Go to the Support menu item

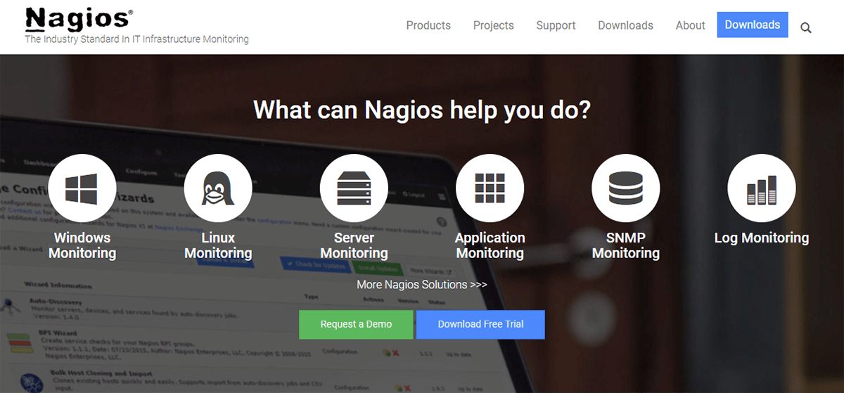pos(556,25)
